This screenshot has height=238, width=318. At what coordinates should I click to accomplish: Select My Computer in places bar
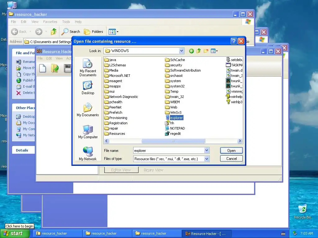click(x=88, y=132)
